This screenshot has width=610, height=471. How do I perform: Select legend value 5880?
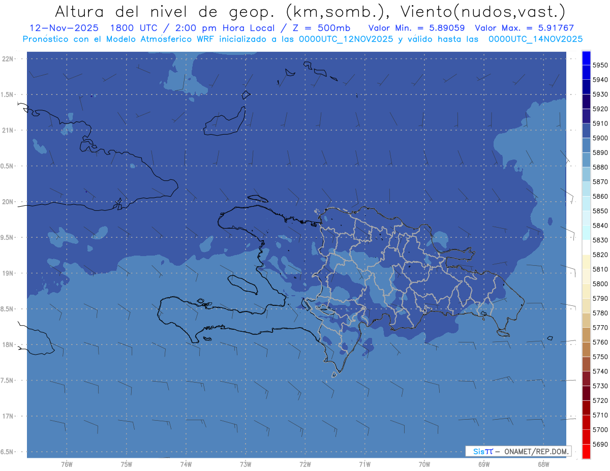click(x=600, y=167)
